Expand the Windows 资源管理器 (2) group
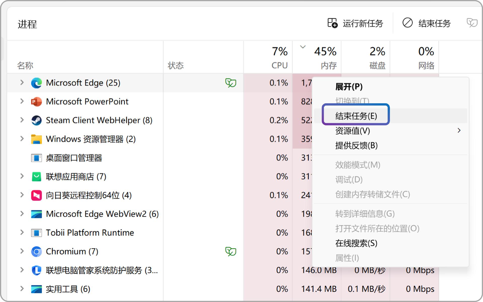Image resolution: width=483 pixels, height=302 pixels. click(22, 139)
